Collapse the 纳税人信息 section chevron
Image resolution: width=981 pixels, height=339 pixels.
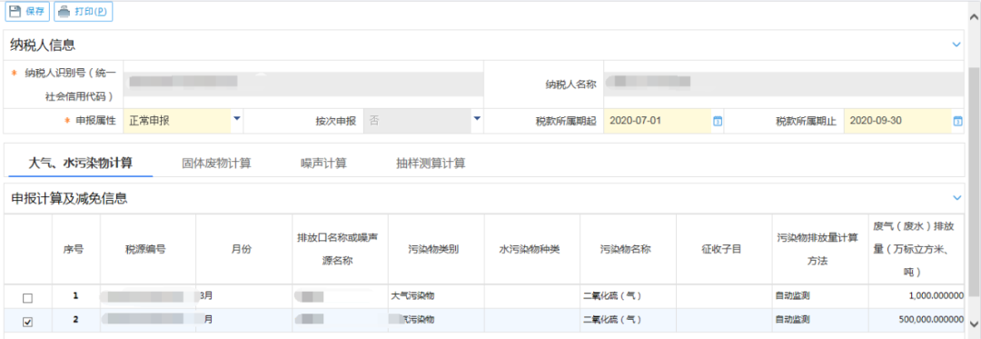[x=956, y=45]
